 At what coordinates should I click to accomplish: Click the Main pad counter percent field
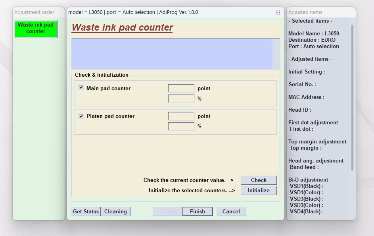pyautogui.click(x=181, y=99)
